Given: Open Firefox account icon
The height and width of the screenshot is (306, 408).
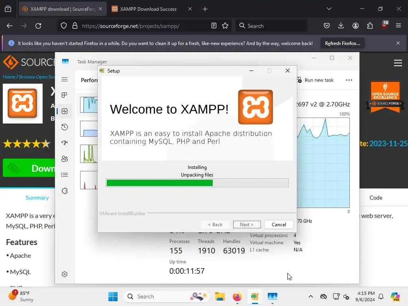Looking at the screenshot, I should coord(355,26).
